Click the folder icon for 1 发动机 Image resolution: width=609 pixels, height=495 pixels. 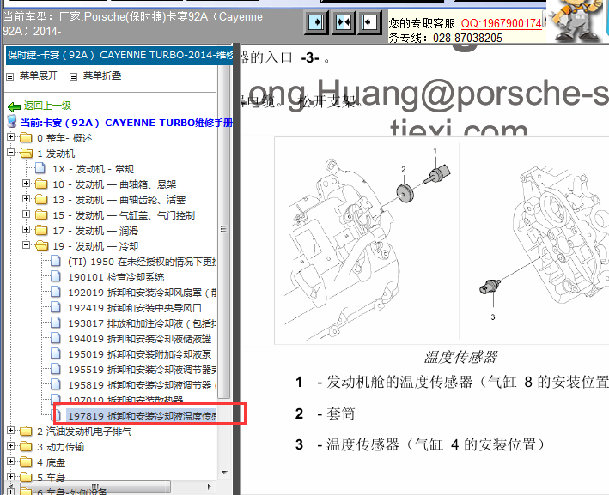[x=27, y=154]
